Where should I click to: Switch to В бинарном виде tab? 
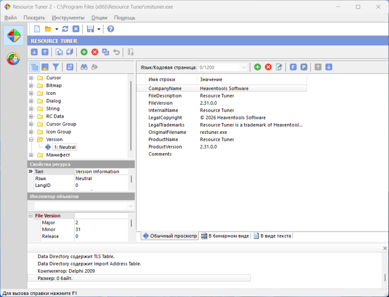click(225, 236)
